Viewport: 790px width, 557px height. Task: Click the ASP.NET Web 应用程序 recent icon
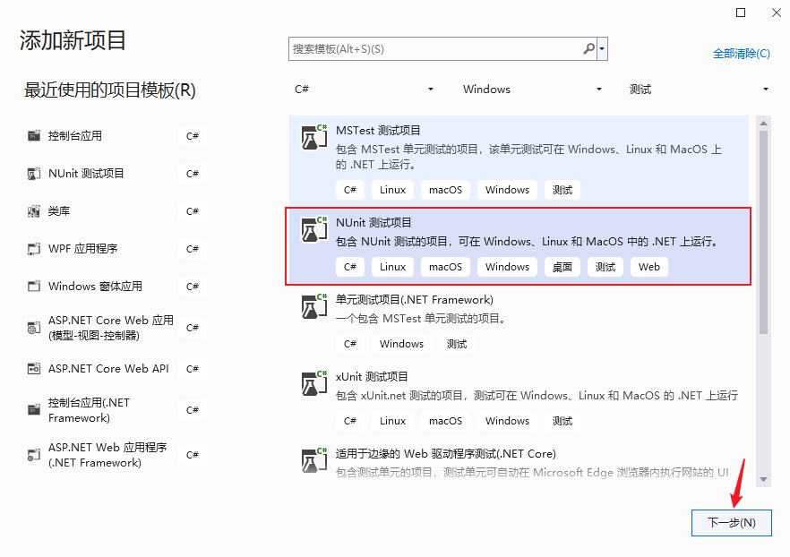pos(34,455)
